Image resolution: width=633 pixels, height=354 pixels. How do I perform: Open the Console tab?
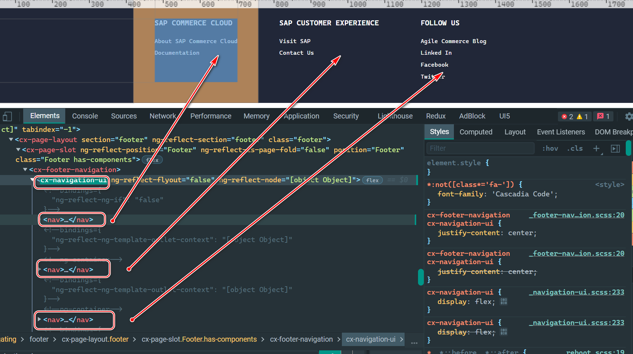85,116
